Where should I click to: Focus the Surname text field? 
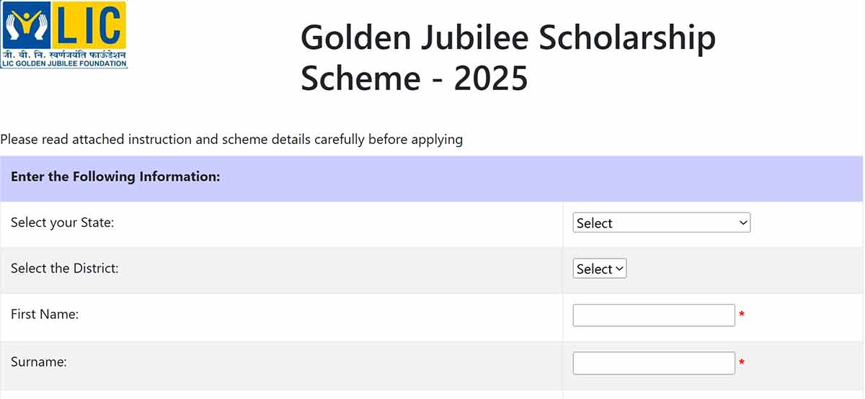point(653,363)
